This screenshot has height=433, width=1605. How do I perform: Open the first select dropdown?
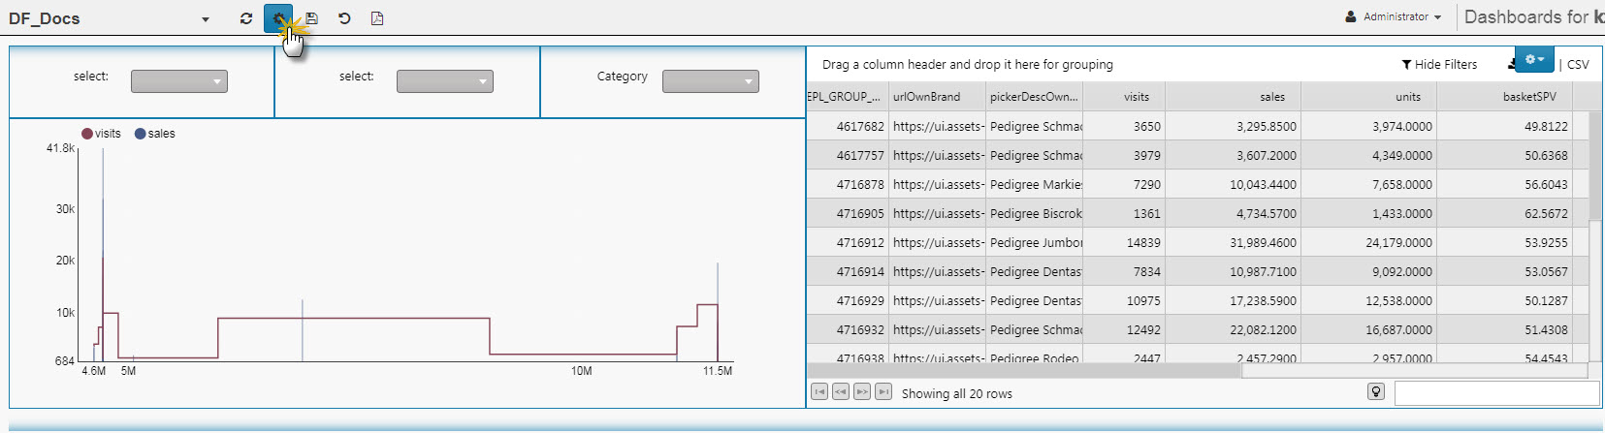[179, 81]
